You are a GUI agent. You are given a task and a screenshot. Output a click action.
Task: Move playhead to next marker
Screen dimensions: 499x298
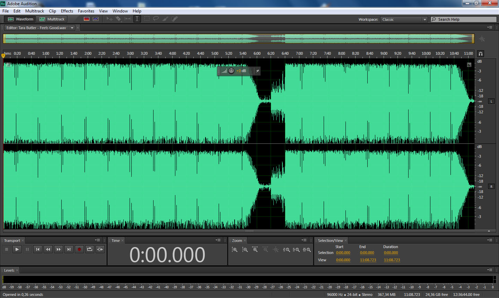pos(69,249)
